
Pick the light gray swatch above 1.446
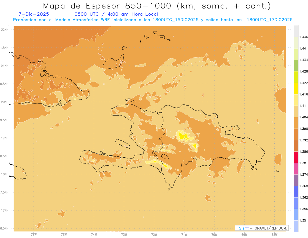coord(296,31)
